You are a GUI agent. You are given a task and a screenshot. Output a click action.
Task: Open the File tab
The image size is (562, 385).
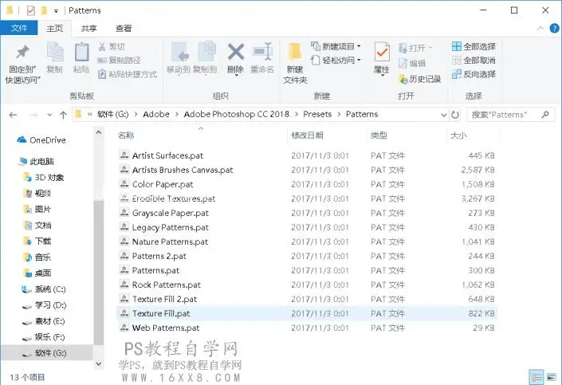click(19, 28)
